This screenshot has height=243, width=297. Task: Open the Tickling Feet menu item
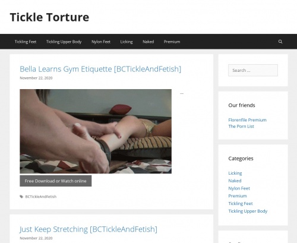[x=26, y=42]
